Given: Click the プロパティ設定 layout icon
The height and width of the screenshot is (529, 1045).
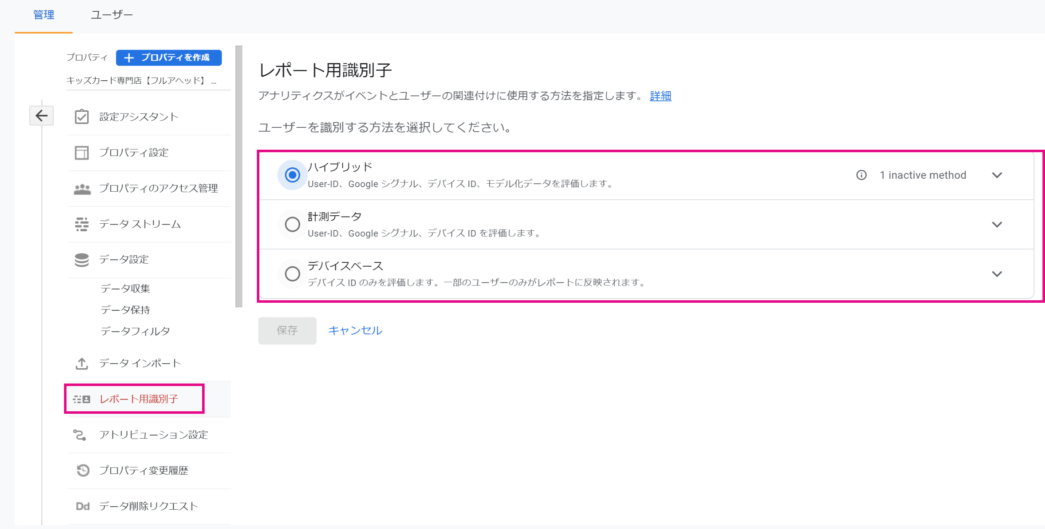Looking at the screenshot, I should click(x=82, y=153).
